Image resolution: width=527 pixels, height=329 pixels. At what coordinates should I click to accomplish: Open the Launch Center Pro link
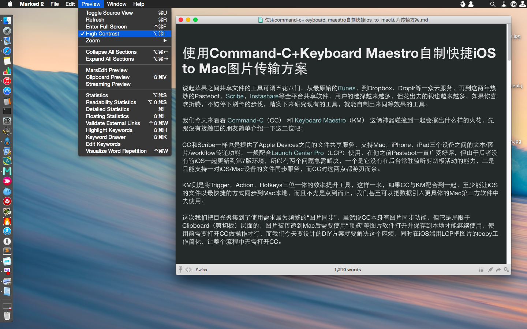point(298,153)
